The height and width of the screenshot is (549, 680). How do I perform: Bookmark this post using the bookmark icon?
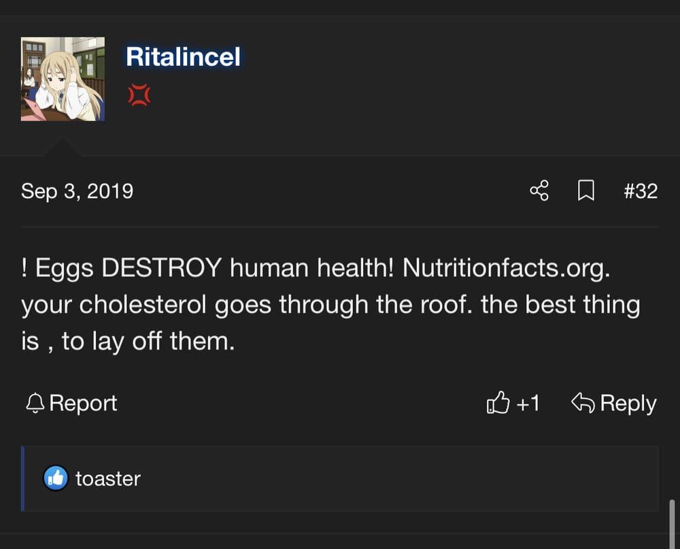coord(586,190)
